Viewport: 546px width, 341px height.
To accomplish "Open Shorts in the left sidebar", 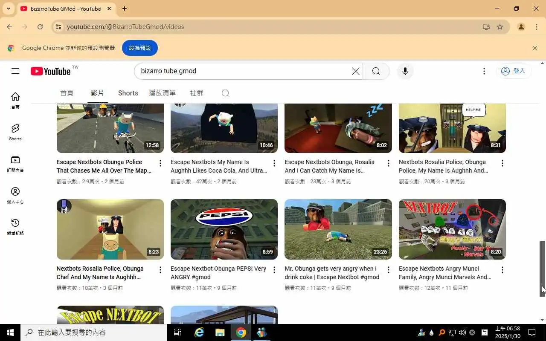I will coord(15,132).
